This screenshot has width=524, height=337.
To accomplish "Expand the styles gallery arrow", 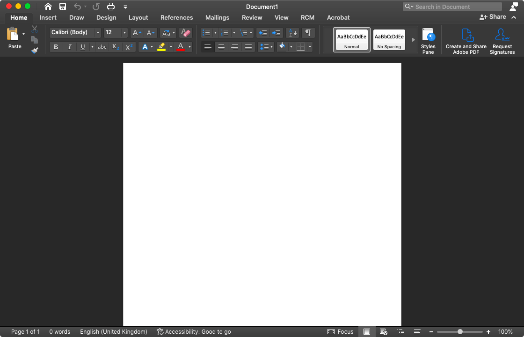I will [x=414, y=40].
